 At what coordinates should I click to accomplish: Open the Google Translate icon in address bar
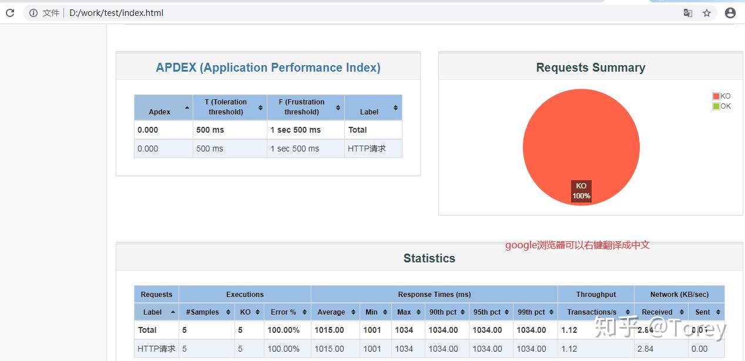[x=687, y=13]
